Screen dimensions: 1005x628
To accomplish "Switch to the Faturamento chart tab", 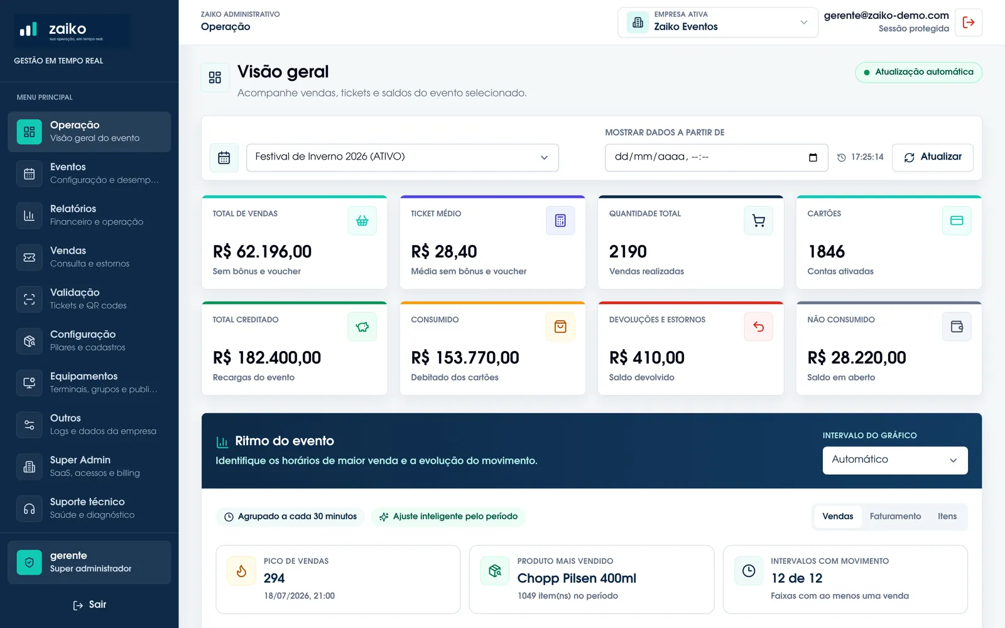I will [895, 517].
